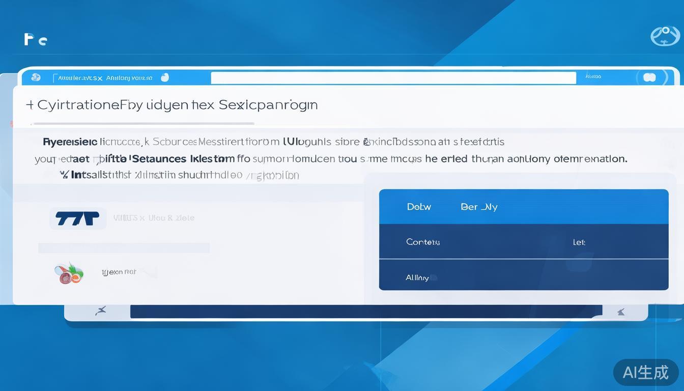Image resolution: width=684 pixels, height=391 pixels.
Task: Open the 'Dolw' tab in blue panel
Action: (419, 207)
